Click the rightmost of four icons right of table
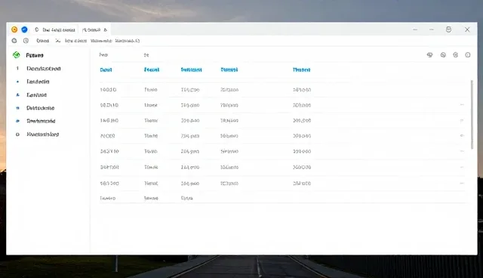The width and height of the screenshot is (483, 278). pos(468,55)
